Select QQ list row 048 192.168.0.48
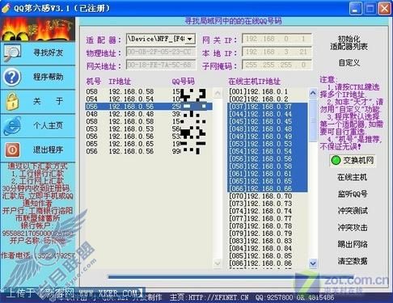 click(149, 114)
